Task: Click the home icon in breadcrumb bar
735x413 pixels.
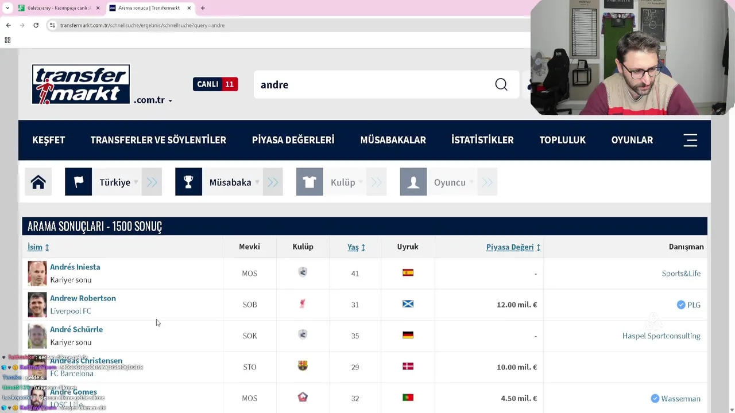Action: coord(38,182)
